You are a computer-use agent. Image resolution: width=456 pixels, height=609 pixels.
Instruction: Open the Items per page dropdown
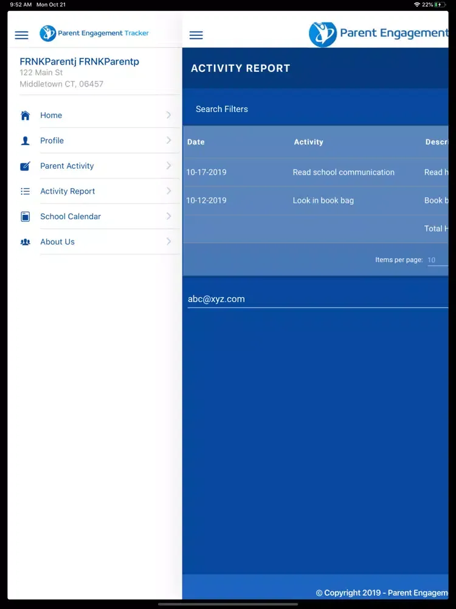438,260
